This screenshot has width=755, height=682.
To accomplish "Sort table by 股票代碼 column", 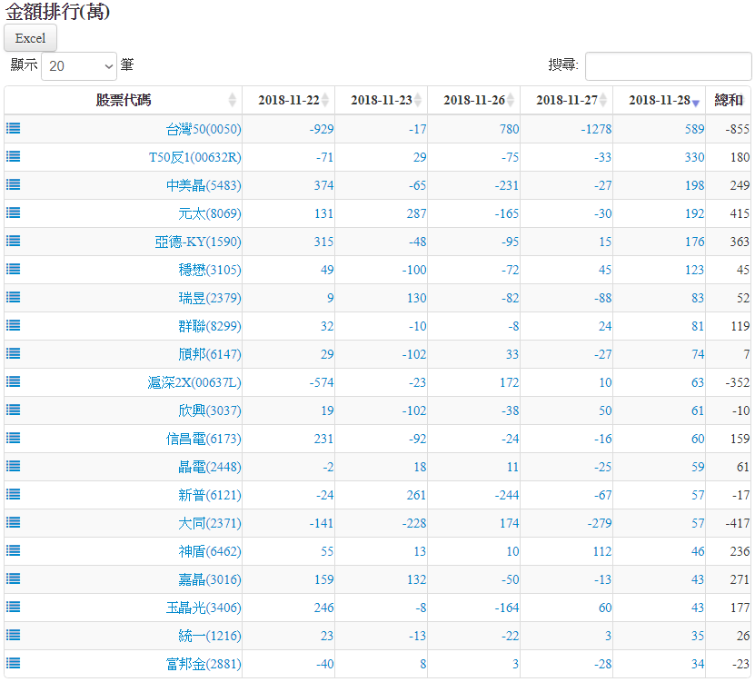I will point(124,100).
